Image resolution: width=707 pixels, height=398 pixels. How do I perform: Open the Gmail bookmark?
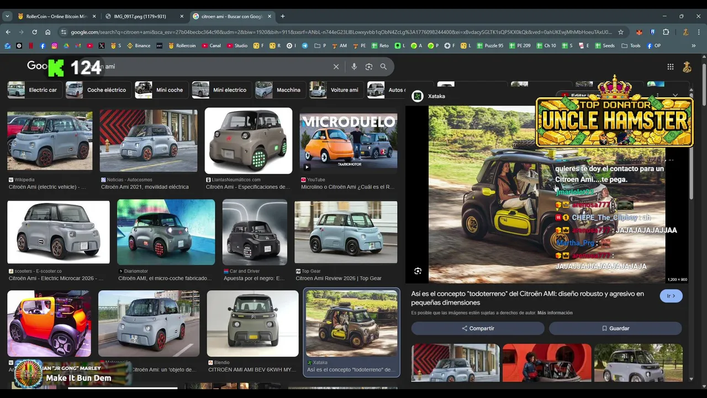click(78, 46)
